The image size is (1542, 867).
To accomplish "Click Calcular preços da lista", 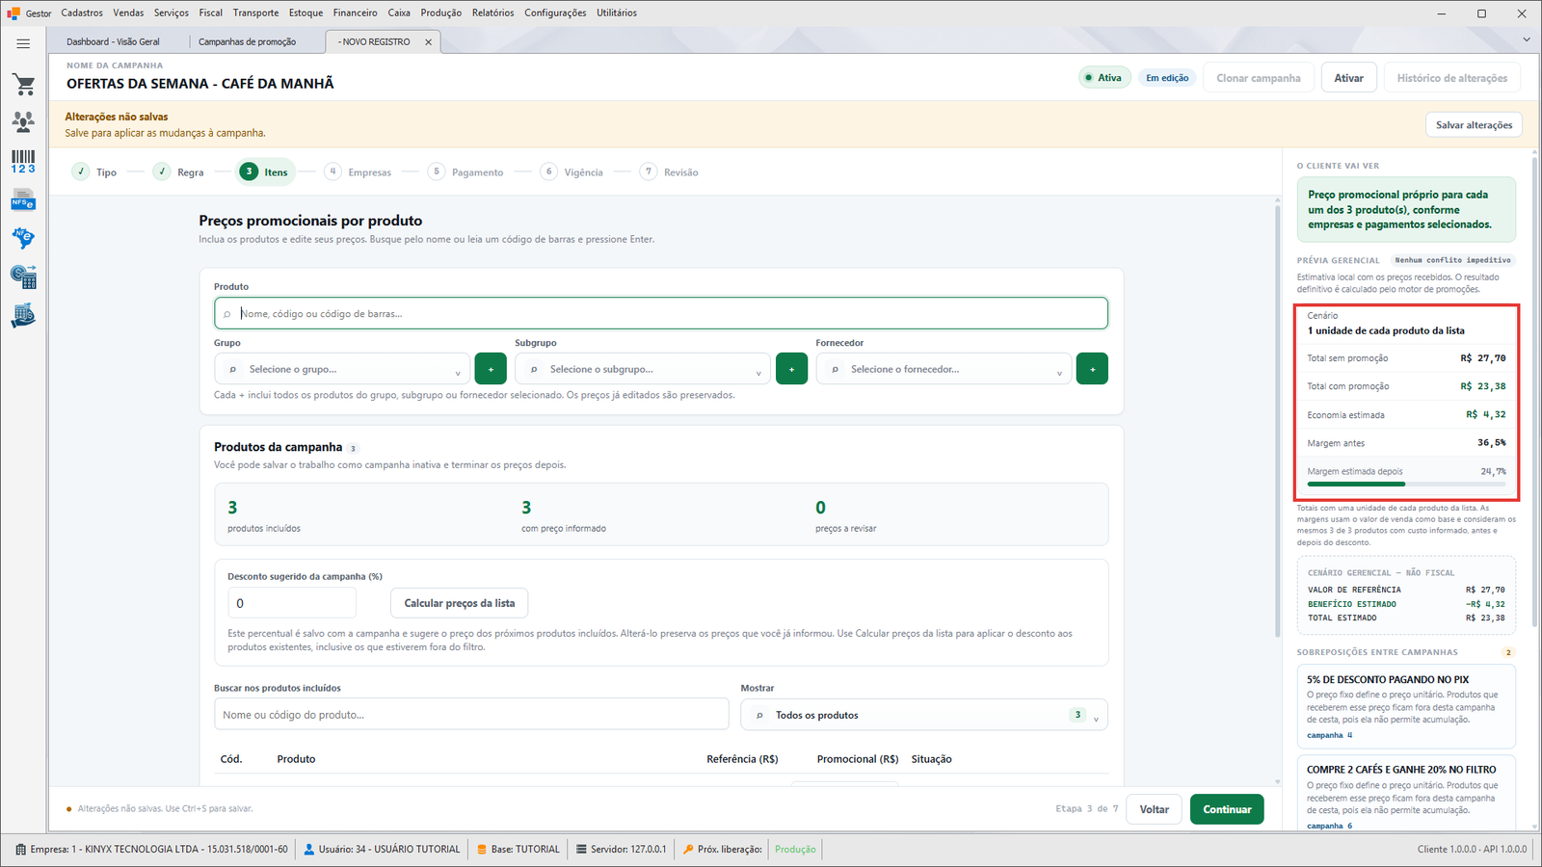I will pyautogui.click(x=459, y=603).
